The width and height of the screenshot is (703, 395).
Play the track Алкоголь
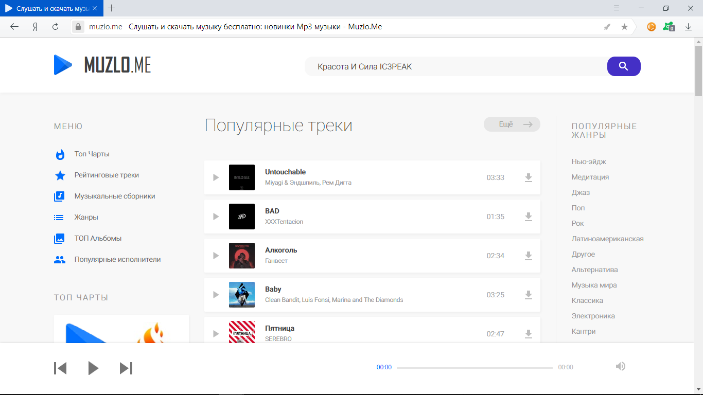[216, 256]
